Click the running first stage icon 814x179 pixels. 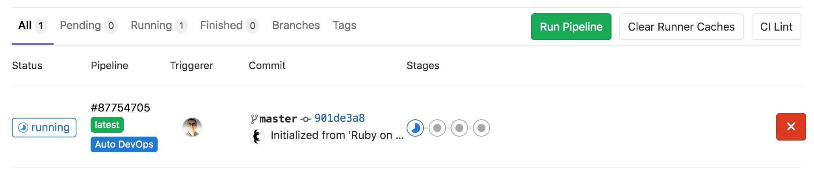pos(415,128)
